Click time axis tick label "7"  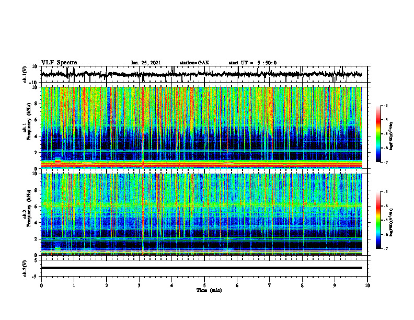click(270, 285)
